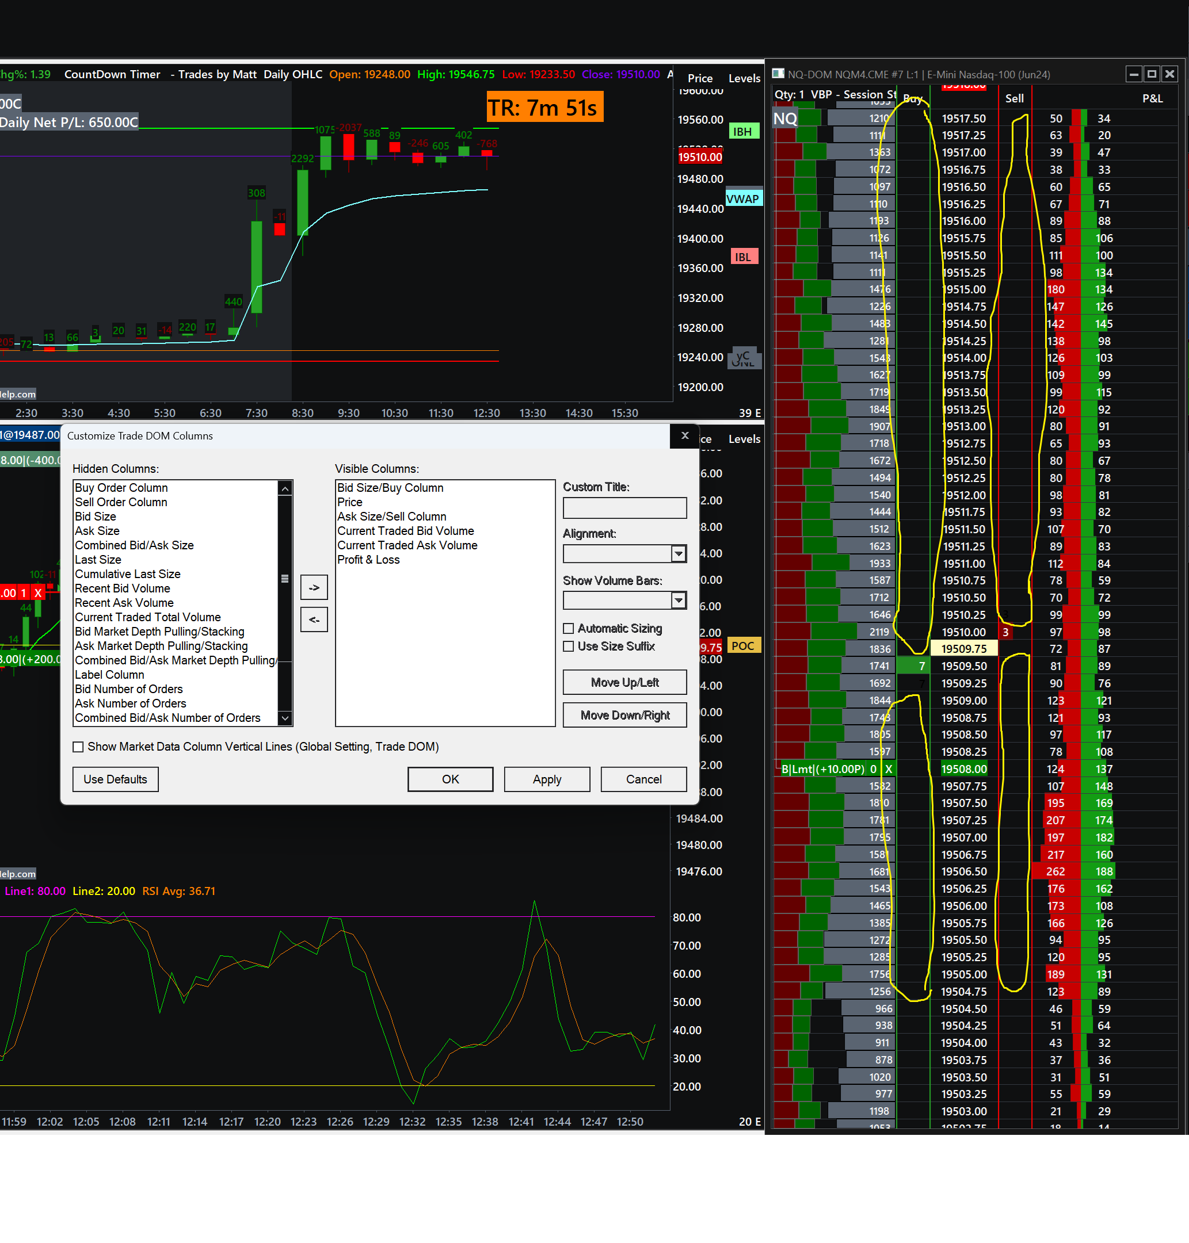Screen dimensions: 1189x1243
Task: Open the Alignment dropdown
Action: pos(678,553)
